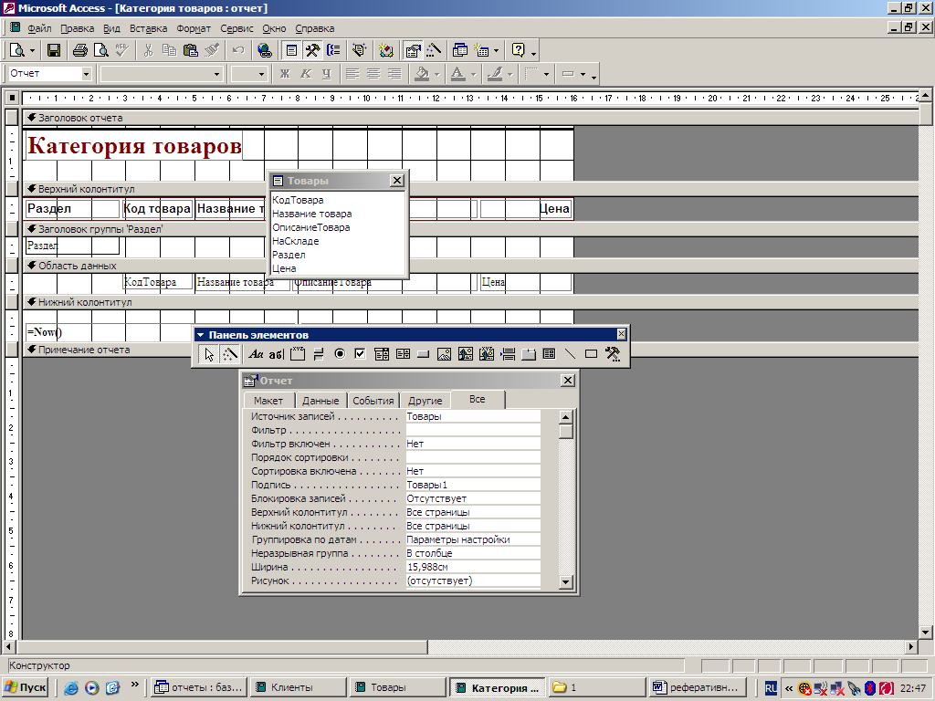Toggle Bold (Ж) formatting

click(285, 74)
